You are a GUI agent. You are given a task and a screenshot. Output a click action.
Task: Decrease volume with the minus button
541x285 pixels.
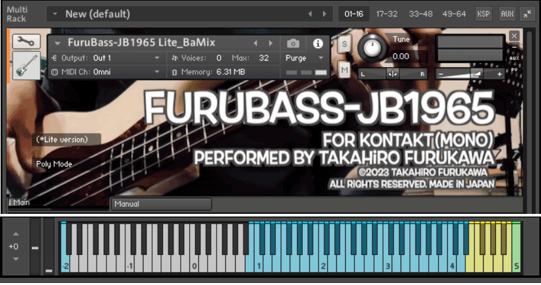point(441,74)
